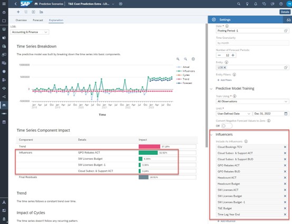The width and height of the screenshot is (292, 224).
Task: Click the Details button
Action: coord(285,12)
